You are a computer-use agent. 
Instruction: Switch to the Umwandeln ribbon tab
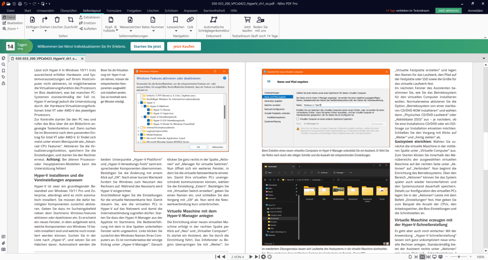pos(45,11)
